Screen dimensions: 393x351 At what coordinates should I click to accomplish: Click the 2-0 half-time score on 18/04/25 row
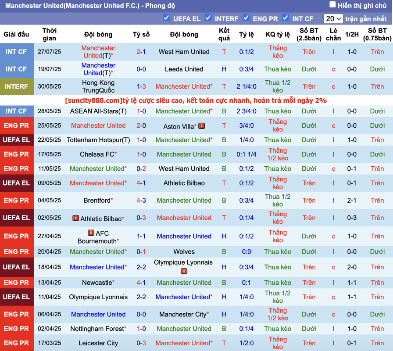[x=352, y=267]
